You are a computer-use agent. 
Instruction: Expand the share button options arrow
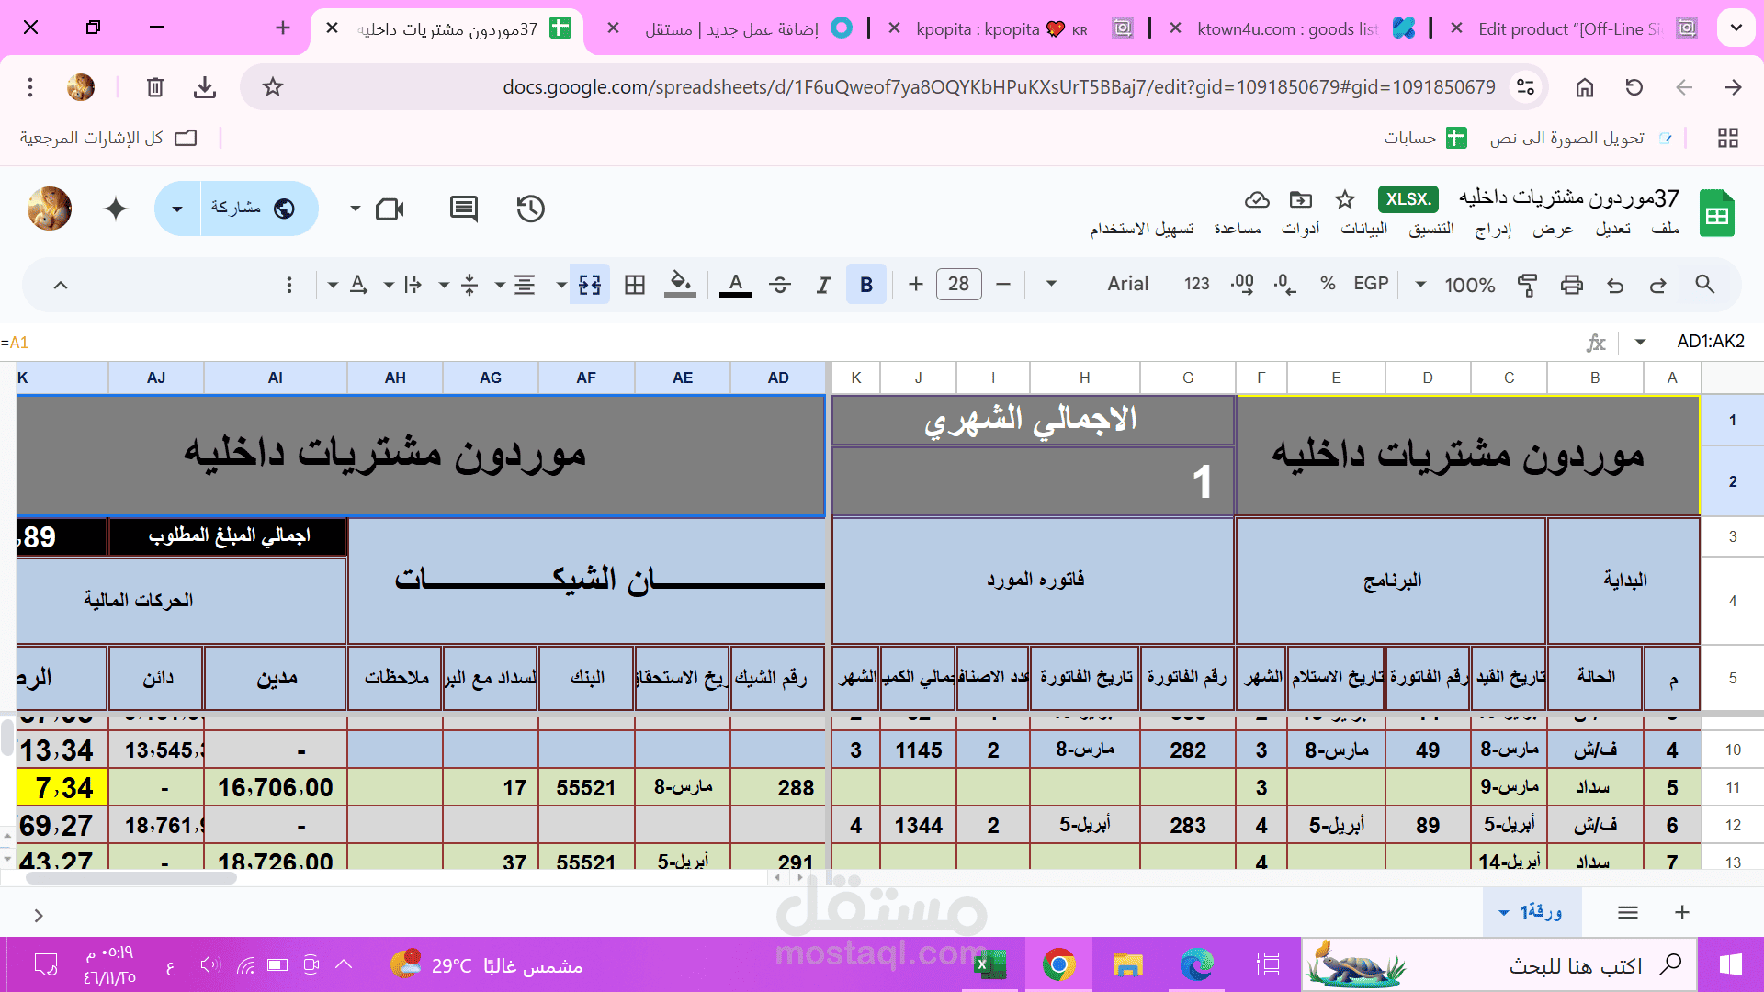click(x=177, y=209)
